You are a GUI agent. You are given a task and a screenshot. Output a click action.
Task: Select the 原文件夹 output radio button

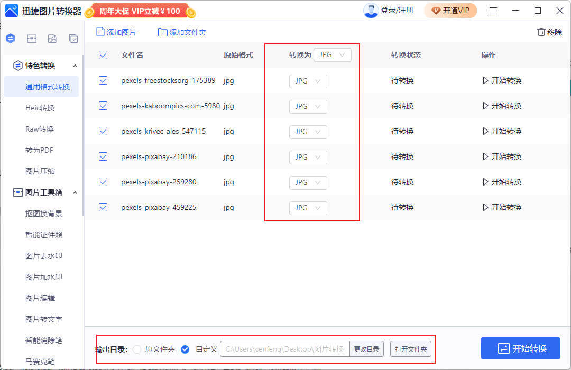pyautogui.click(x=136, y=349)
